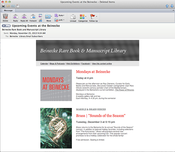Collapse the ribbon with the chevron

[x=173, y=11]
